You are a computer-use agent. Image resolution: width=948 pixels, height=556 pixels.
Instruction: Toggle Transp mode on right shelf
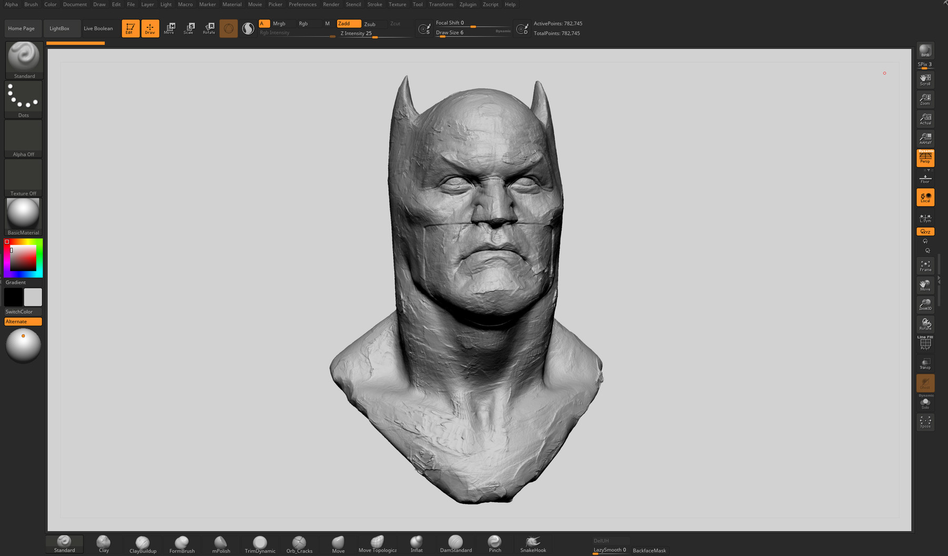click(x=925, y=362)
